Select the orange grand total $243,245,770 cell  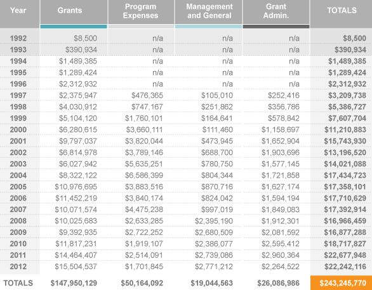click(x=341, y=283)
